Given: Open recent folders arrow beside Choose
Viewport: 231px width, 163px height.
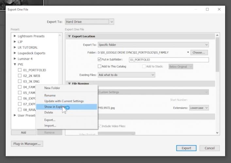Looking at the screenshot, I should click(x=188, y=52).
